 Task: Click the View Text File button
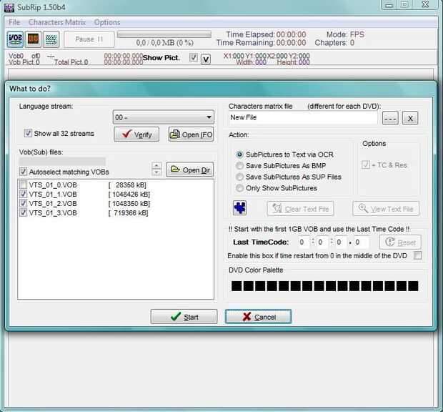[x=386, y=209]
